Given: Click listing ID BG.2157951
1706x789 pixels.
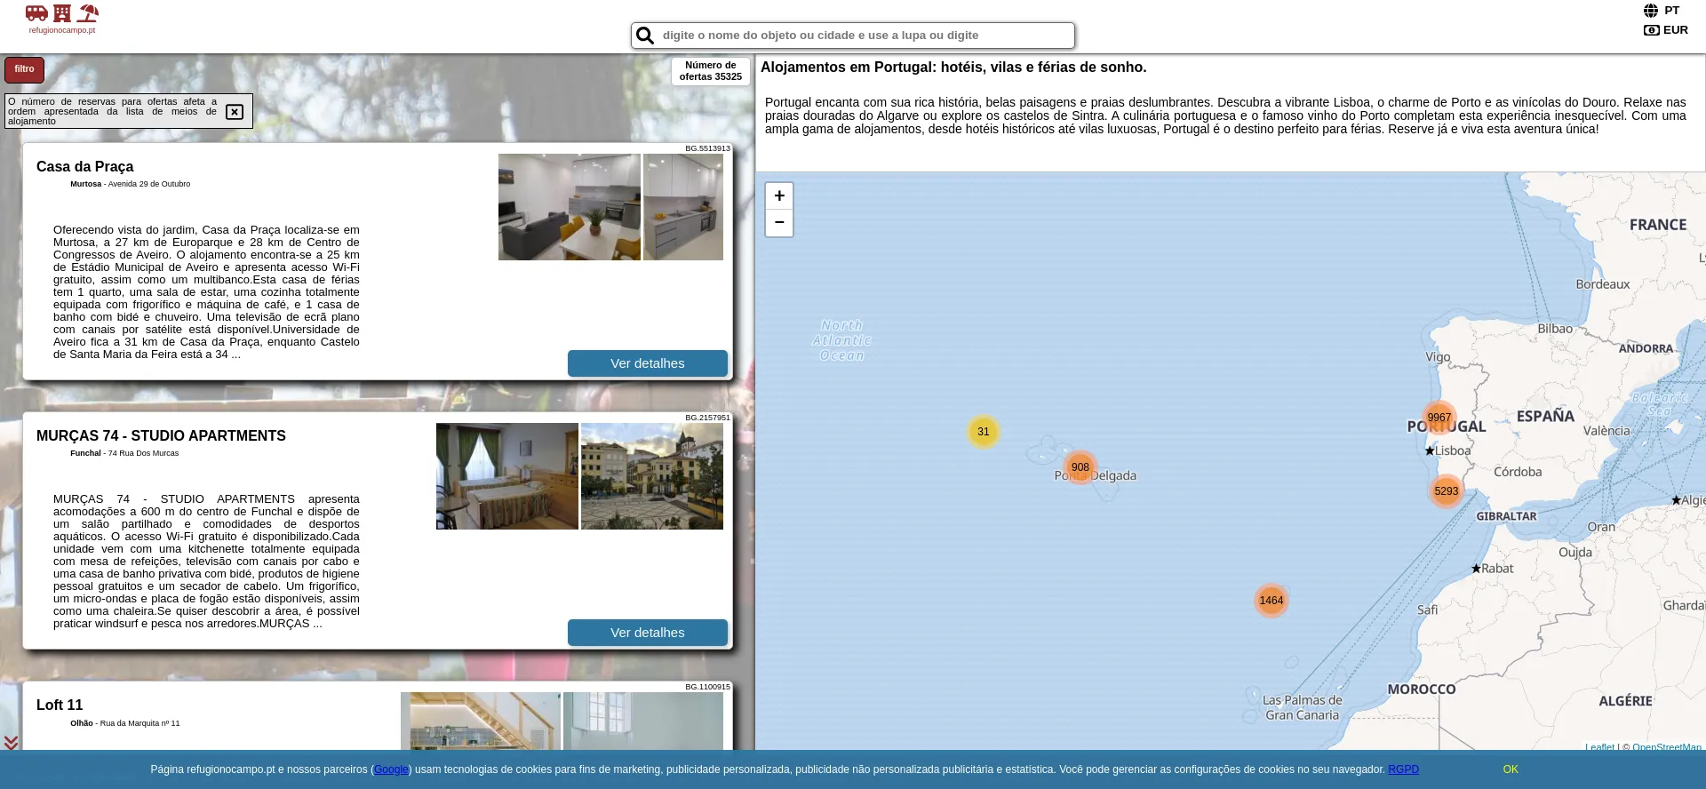Looking at the screenshot, I should [x=707, y=418].
